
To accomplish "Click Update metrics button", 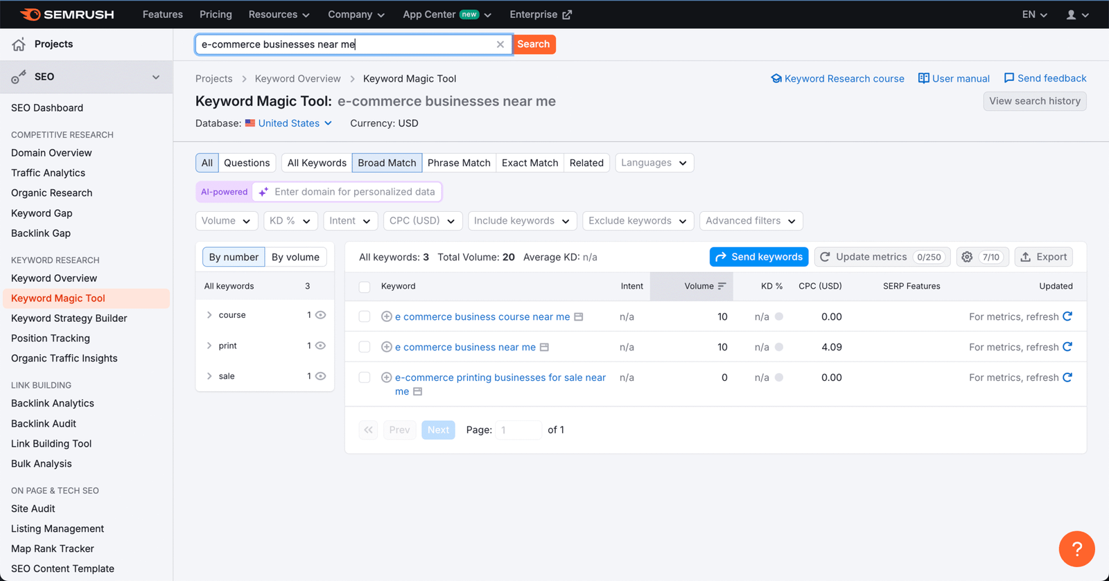I will tap(882, 257).
